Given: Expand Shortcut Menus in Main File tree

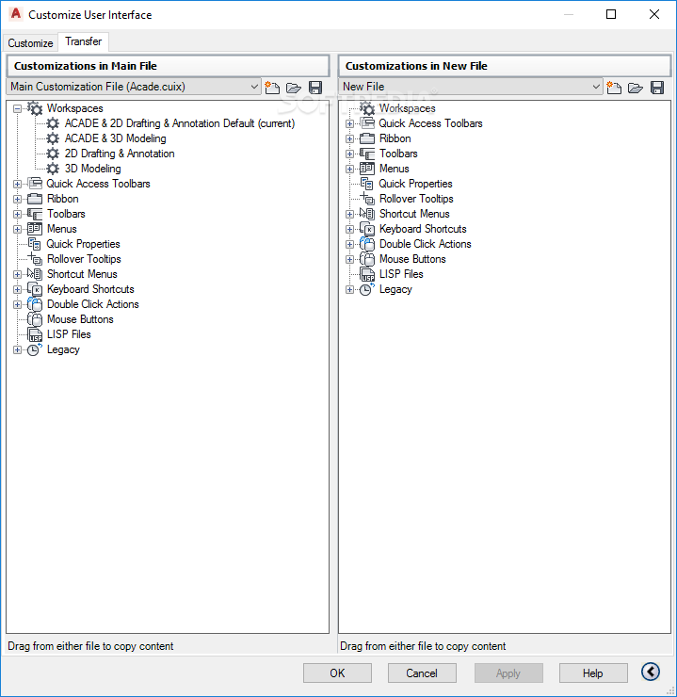Looking at the screenshot, I should coord(17,275).
